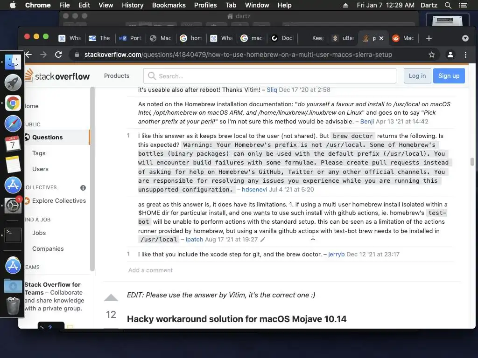Launch Safari from the Dock
The width and height of the screenshot is (478, 358).
[13, 124]
